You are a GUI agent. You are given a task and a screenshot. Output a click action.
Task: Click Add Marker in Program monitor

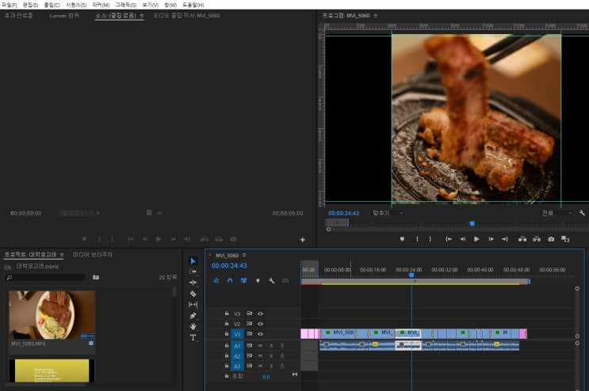tap(402, 238)
